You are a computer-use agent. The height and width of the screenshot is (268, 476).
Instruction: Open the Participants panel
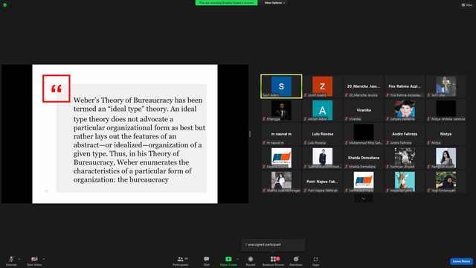(x=181, y=261)
